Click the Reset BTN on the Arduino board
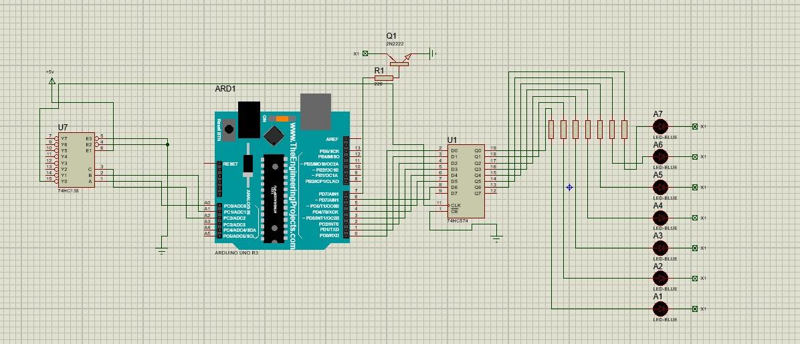 pos(229,130)
